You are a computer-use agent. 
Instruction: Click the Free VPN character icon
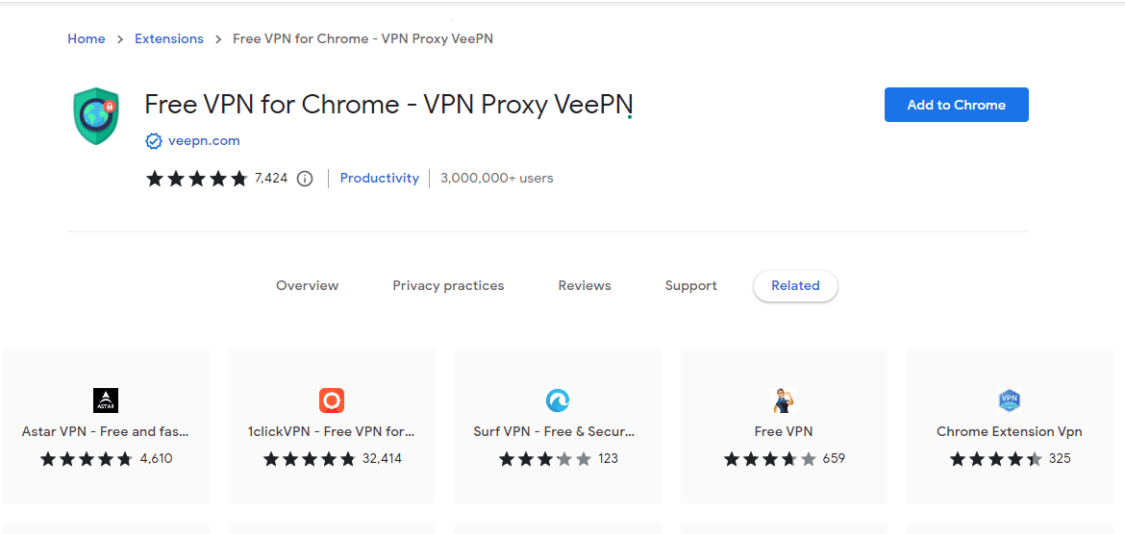(x=784, y=400)
